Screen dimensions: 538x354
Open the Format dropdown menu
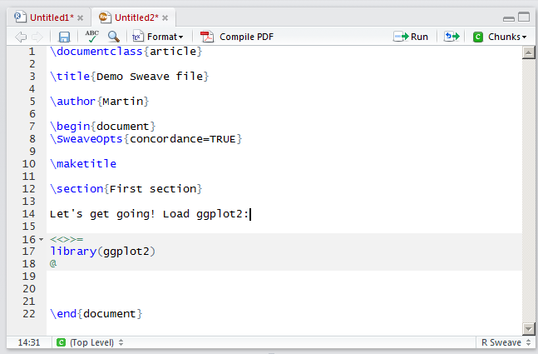point(158,37)
